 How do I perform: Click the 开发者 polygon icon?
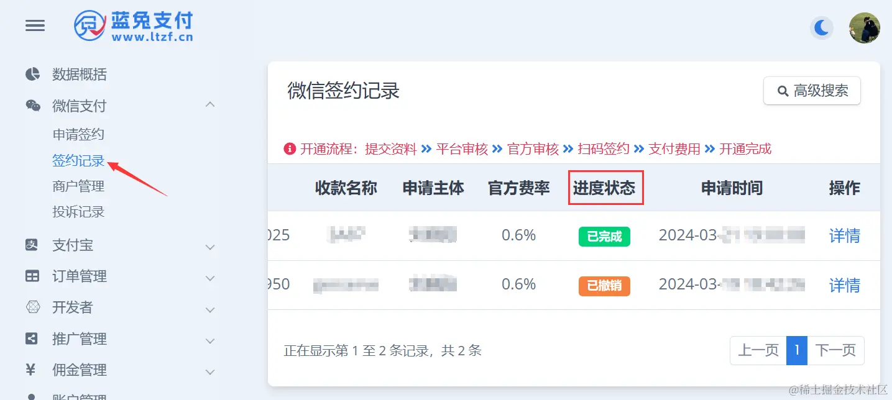point(32,307)
